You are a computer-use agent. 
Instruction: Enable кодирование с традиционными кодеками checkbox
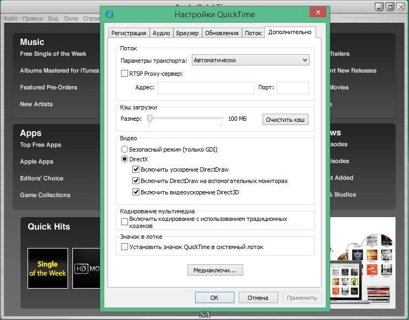(124, 221)
